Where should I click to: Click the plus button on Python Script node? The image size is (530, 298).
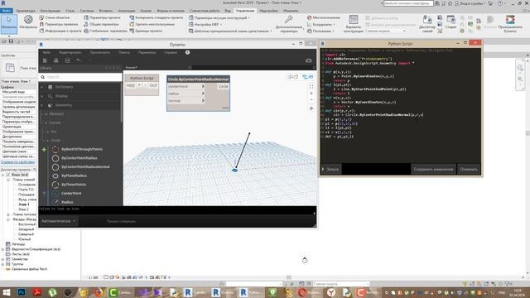click(x=139, y=85)
